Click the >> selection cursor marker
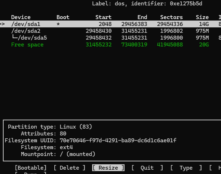This screenshot has width=221, height=174. 2,24
